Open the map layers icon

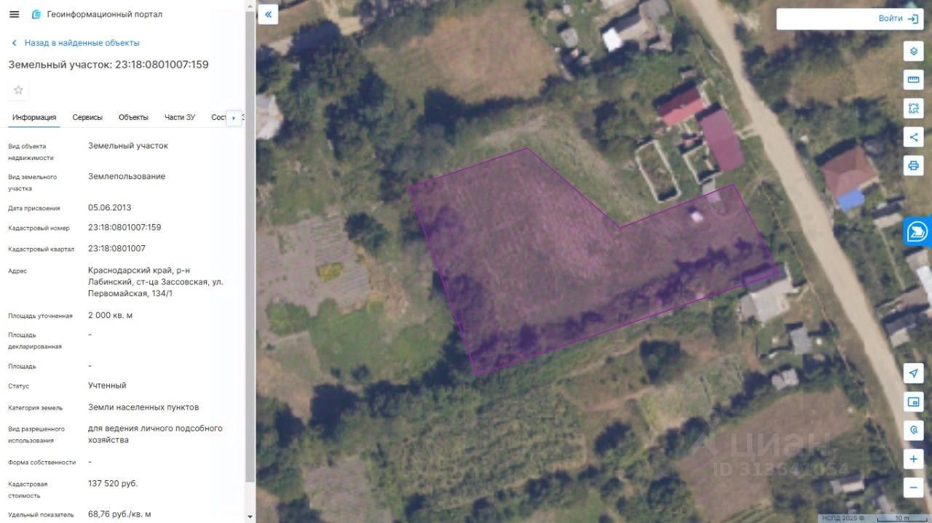coord(913,52)
